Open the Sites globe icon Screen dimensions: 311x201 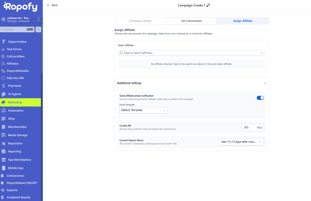click(3, 119)
